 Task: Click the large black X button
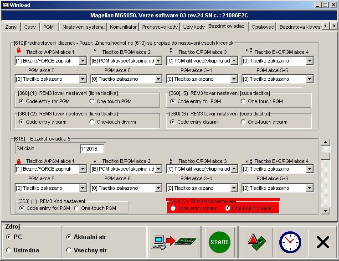click(323, 242)
